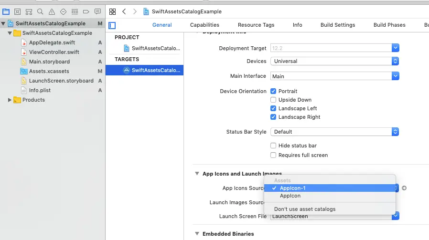Choose Don't use asset catalogs option
Image resolution: width=429 pixels, height=240 pixels.
[x=330, y=209]
